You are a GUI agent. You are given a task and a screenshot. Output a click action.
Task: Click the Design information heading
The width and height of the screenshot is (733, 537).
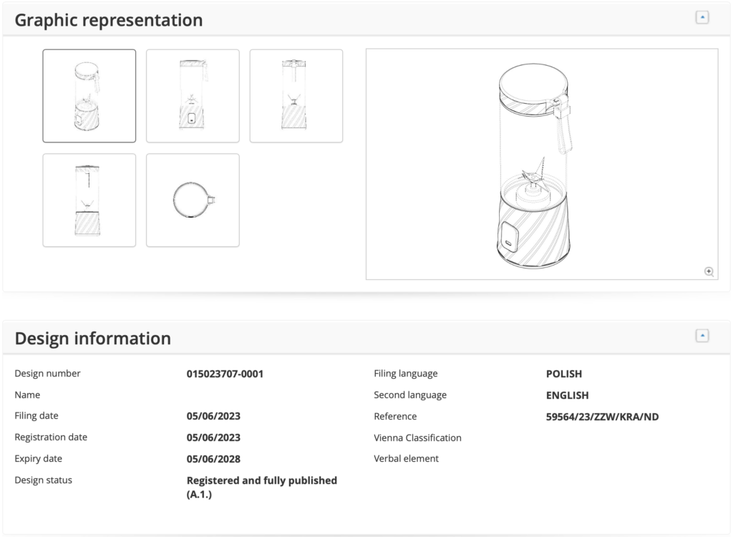pos(93,338)
